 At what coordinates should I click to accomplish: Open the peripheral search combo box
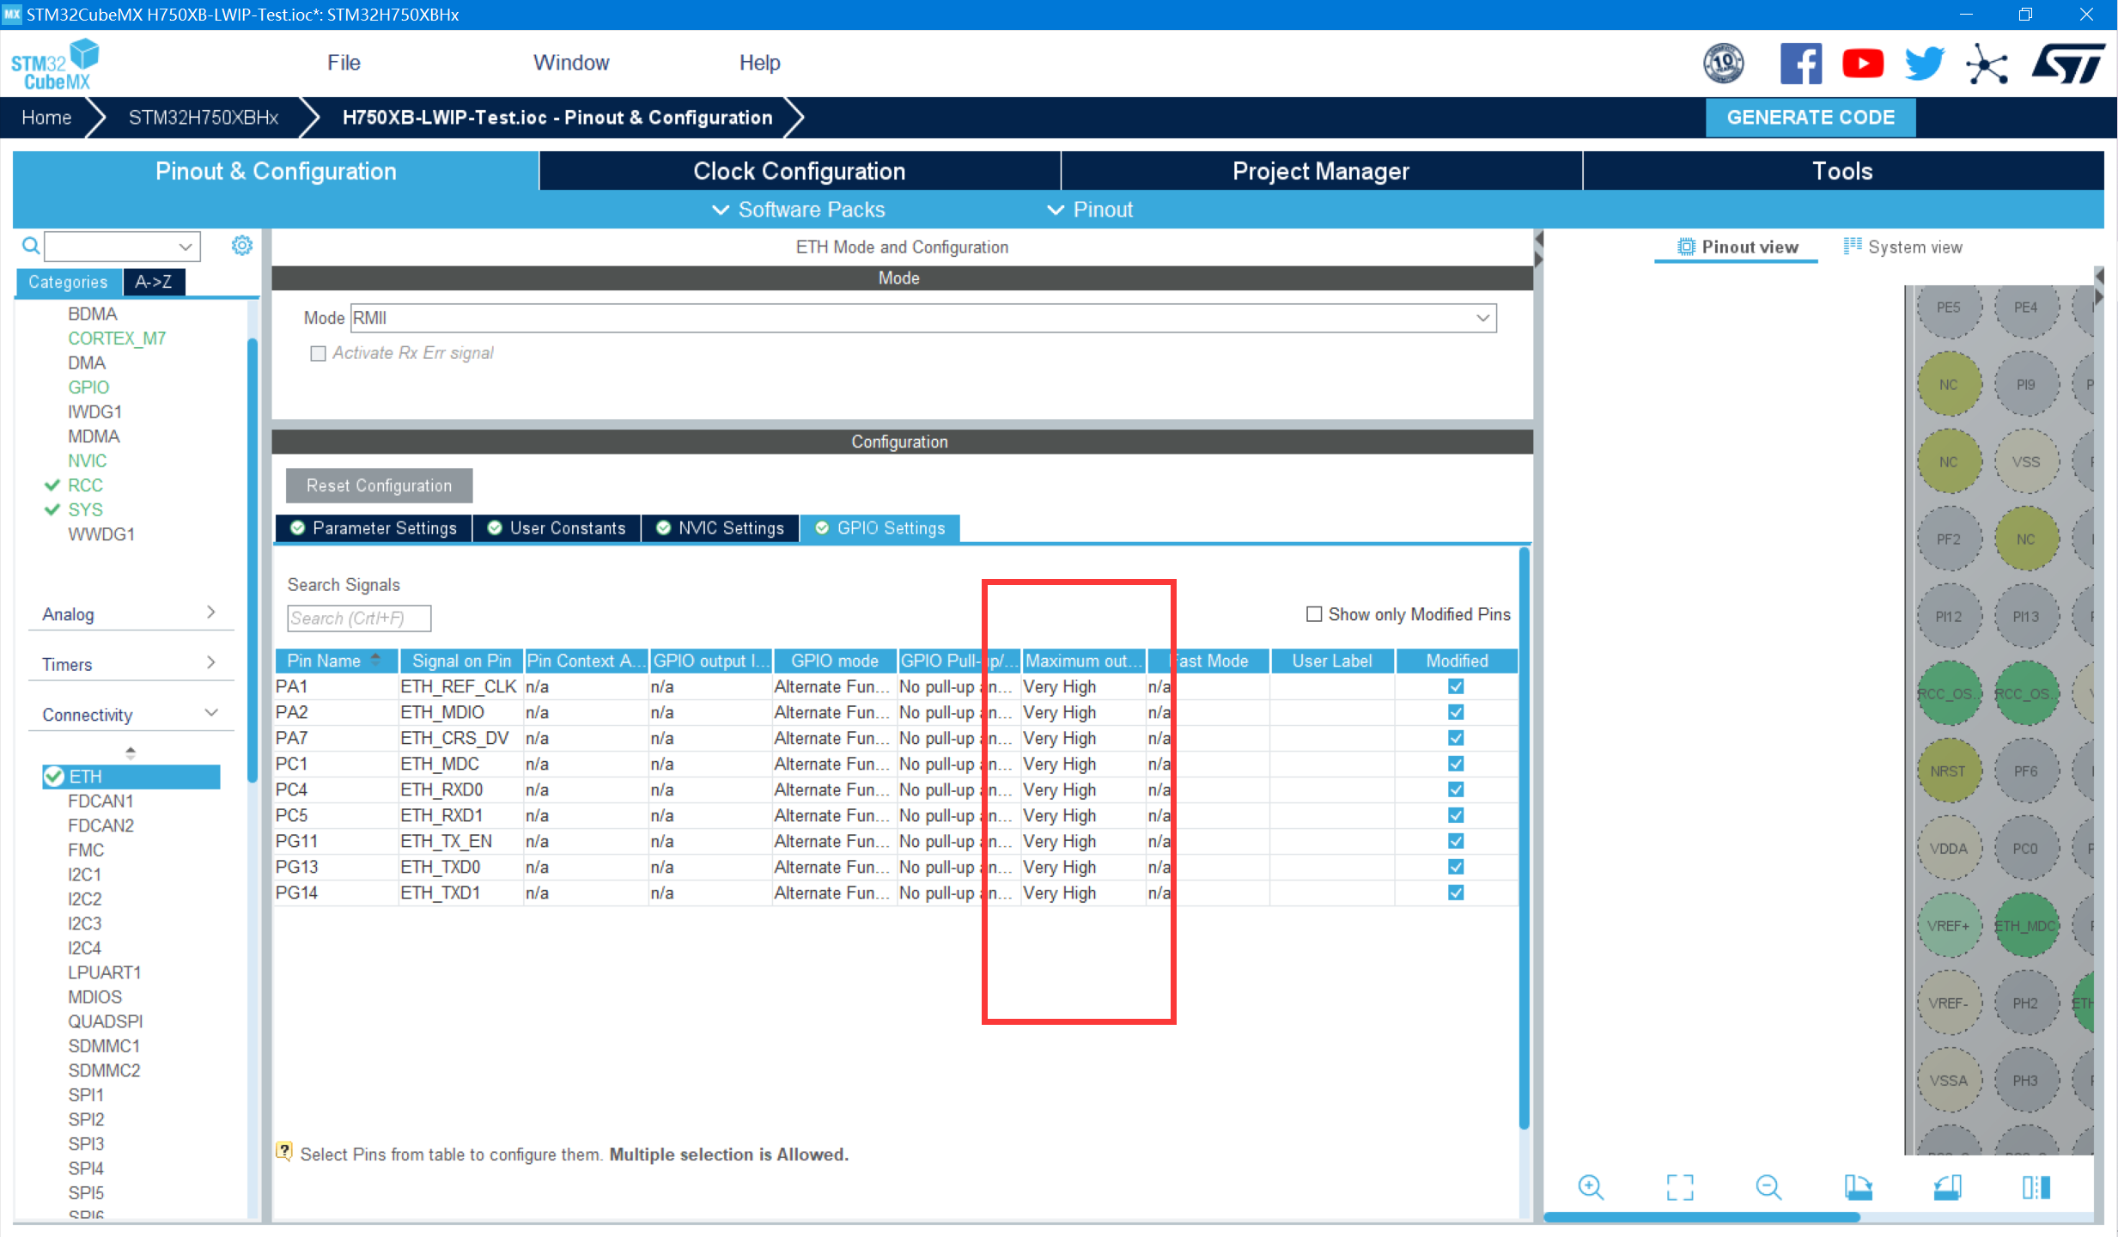tap(122, 247)
